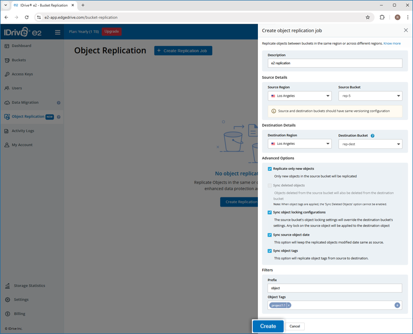Image resolution: width=413 pixels, height=334 pixels.
Task: Open the Know more link
Action: point(392,44)
